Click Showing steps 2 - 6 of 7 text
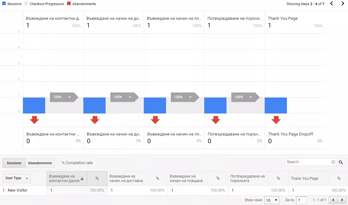Viewport: 348px width, 205px height. pyautogui.click(x=305, y=4)
